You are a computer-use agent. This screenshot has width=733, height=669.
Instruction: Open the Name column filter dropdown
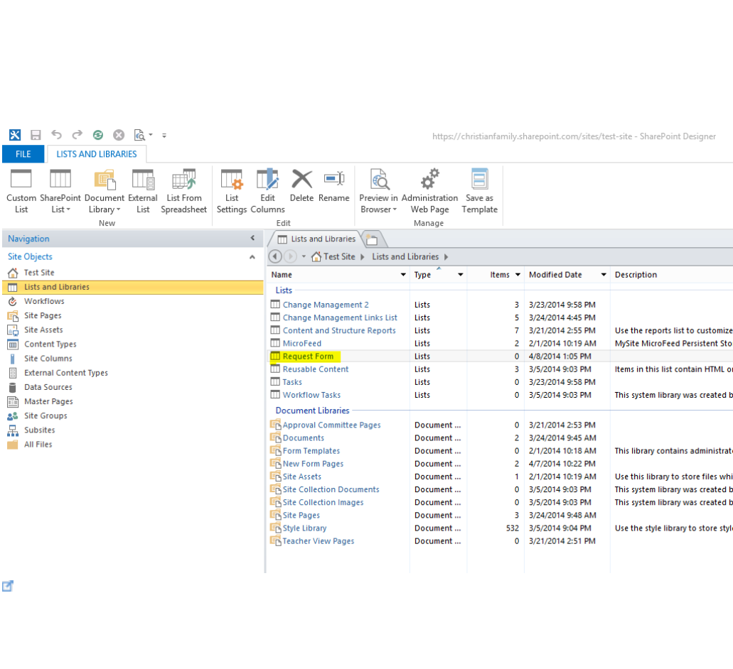click(403, 275)
